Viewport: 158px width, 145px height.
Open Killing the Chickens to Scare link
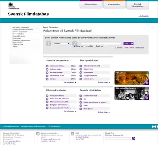[95, 102]
